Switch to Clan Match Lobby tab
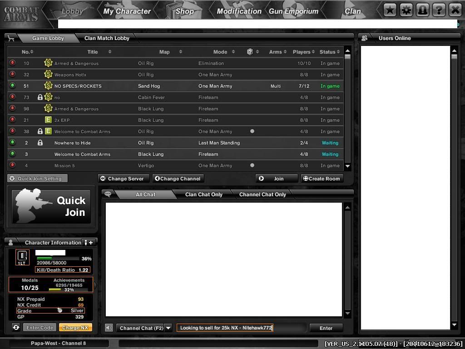 (x=107, y=38)
